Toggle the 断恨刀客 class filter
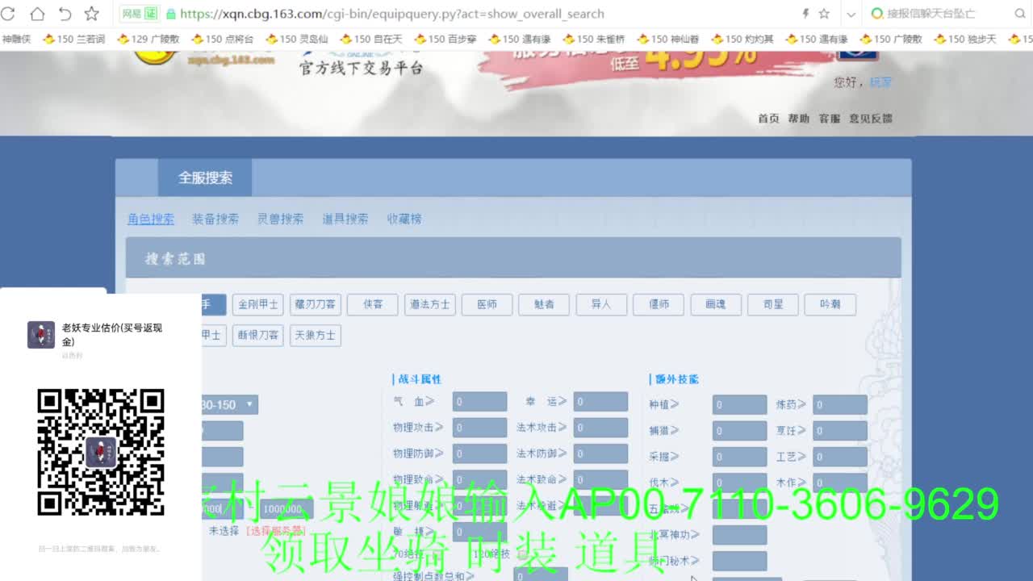 tap(258, 335)
